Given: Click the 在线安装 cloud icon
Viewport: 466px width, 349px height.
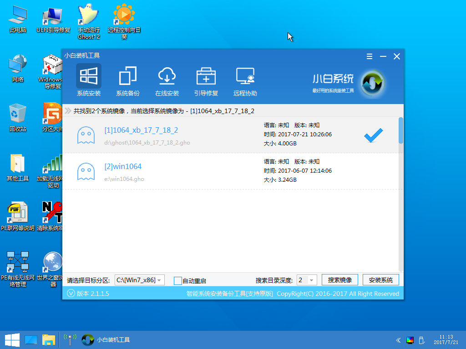Looking at the screenshot, I should coord(167,76).
